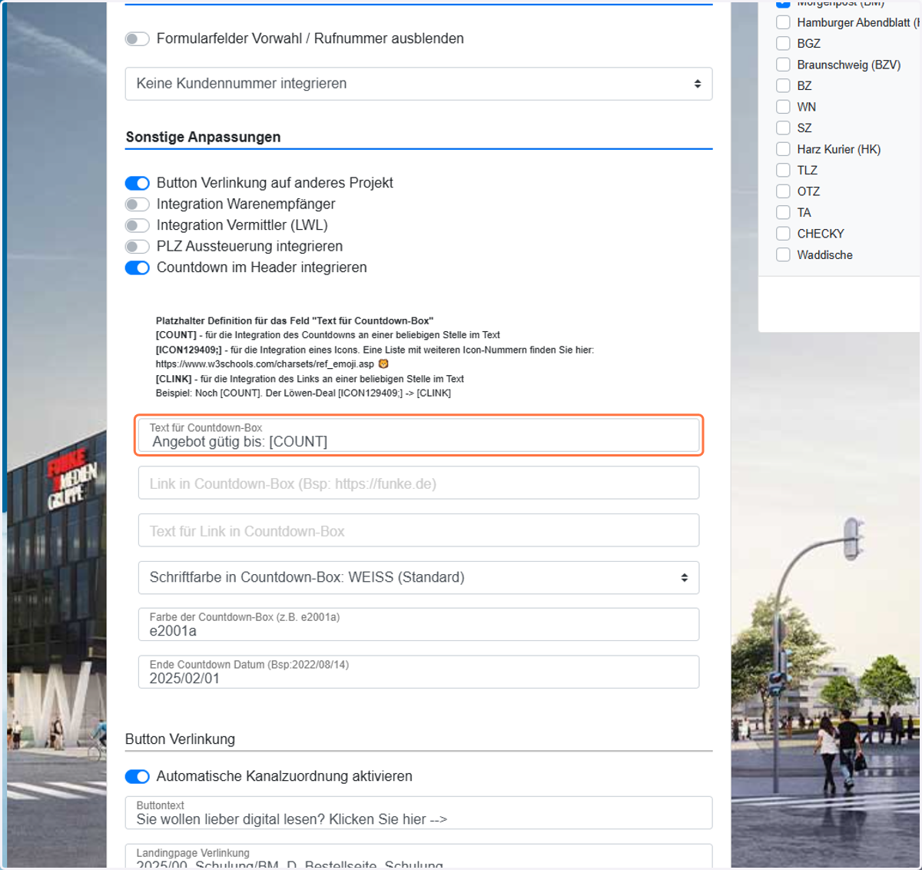Click the w3schools emoji reference URL text
This screenshot has width=922, height=870.
click(x=265, y=364)
